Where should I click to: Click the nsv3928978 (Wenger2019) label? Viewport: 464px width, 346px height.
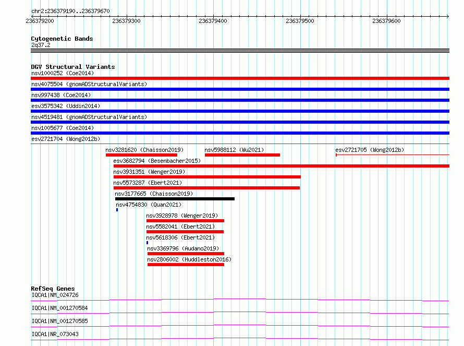pos(182,216)
